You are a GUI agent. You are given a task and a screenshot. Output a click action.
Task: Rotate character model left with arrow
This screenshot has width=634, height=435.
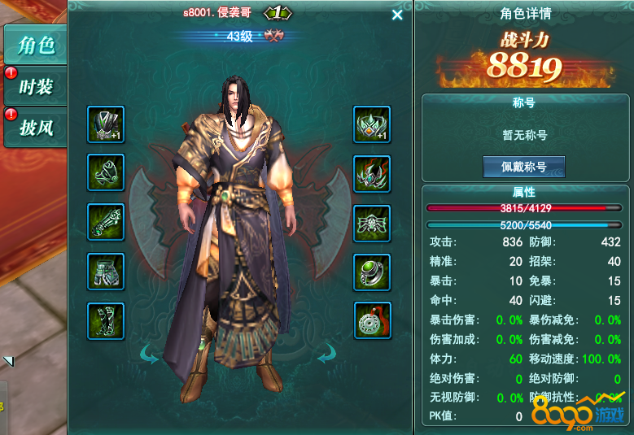149,355
